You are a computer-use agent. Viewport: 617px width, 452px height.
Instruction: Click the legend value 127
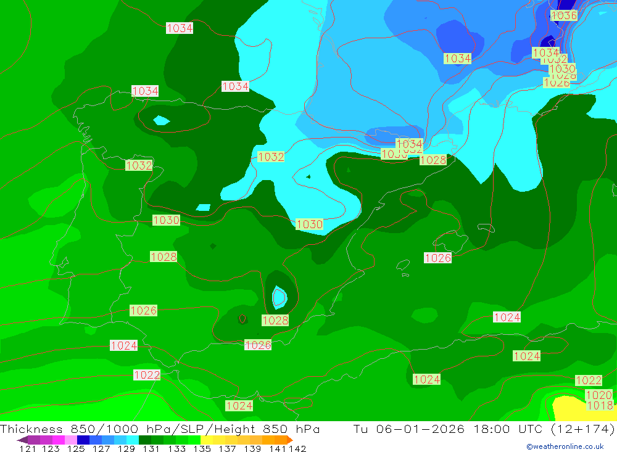[101, 448]
